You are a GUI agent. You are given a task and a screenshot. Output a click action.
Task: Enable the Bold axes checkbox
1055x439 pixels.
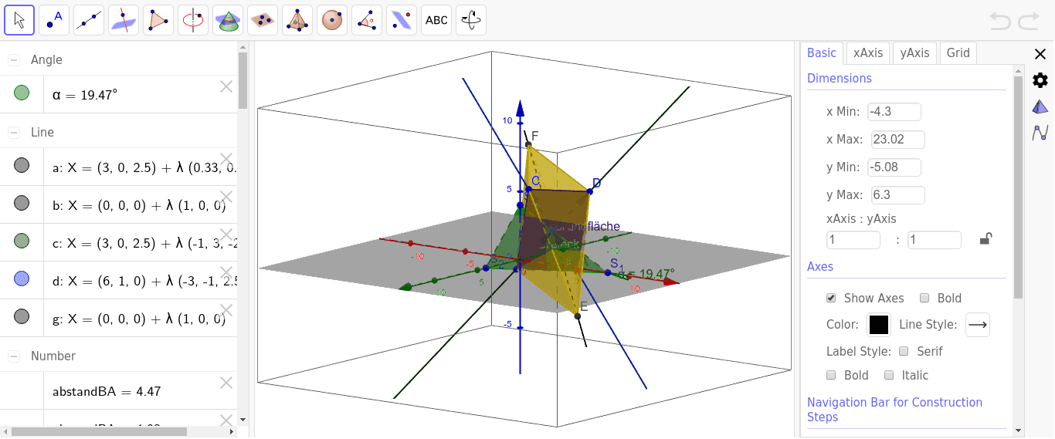click(x=924, y=298)
